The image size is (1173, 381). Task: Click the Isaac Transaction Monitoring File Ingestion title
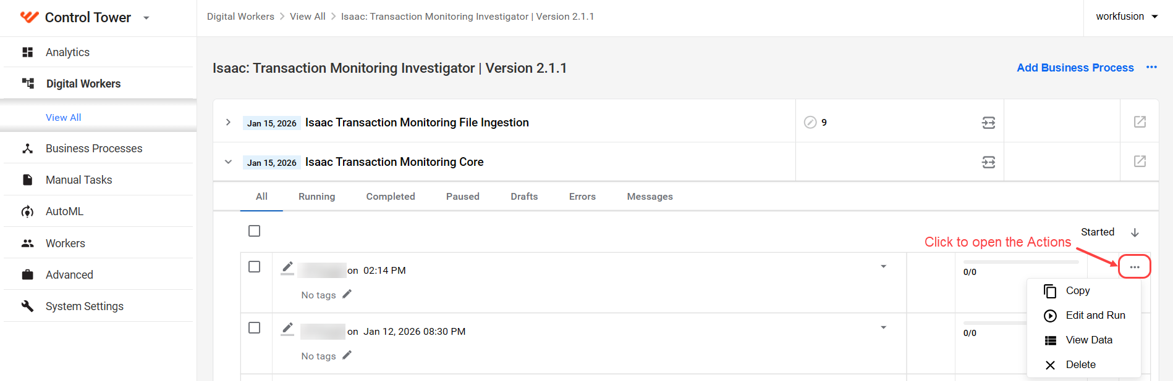417,123
